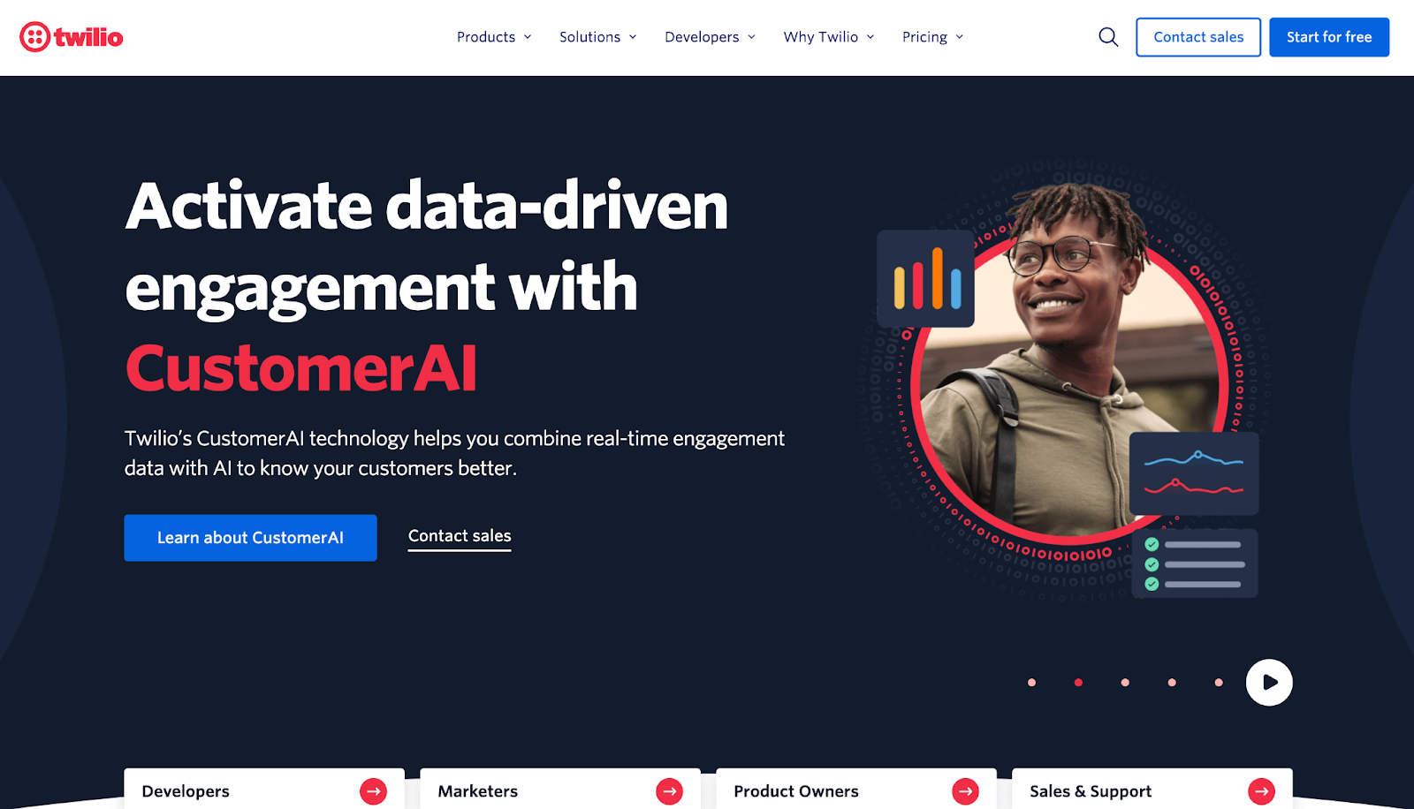The width and height of the screenshot is (1414, 809).
Task: Click the hero Contact sales link
Action: (460, 536)
